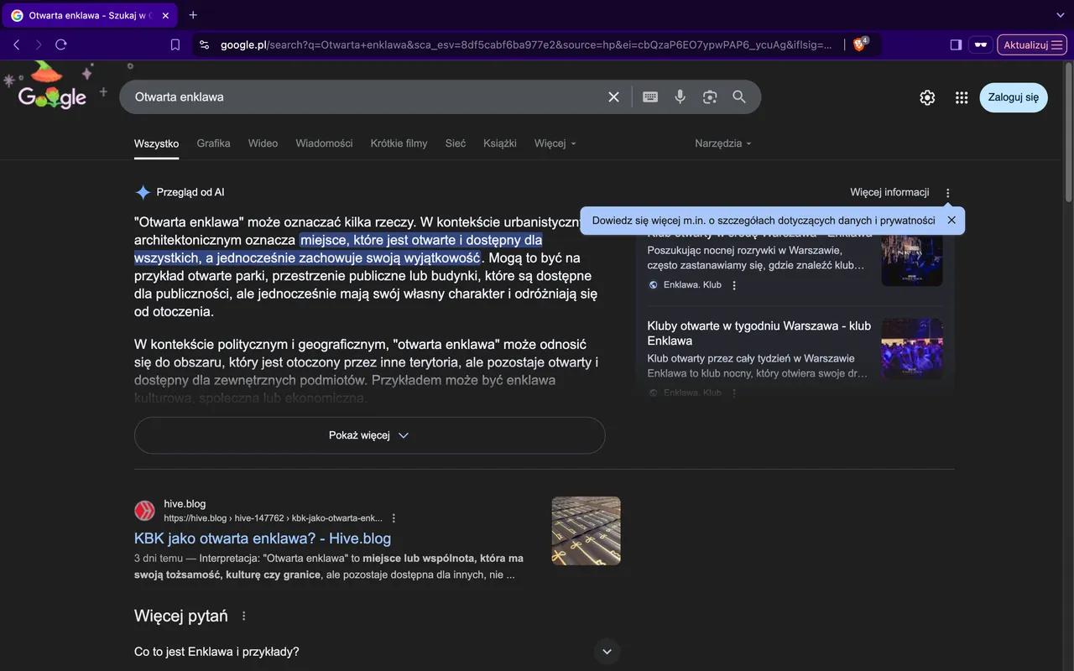1074x671 pixels.
Task: Open new tab with plus icon
Action: click(x=193, y=15)
